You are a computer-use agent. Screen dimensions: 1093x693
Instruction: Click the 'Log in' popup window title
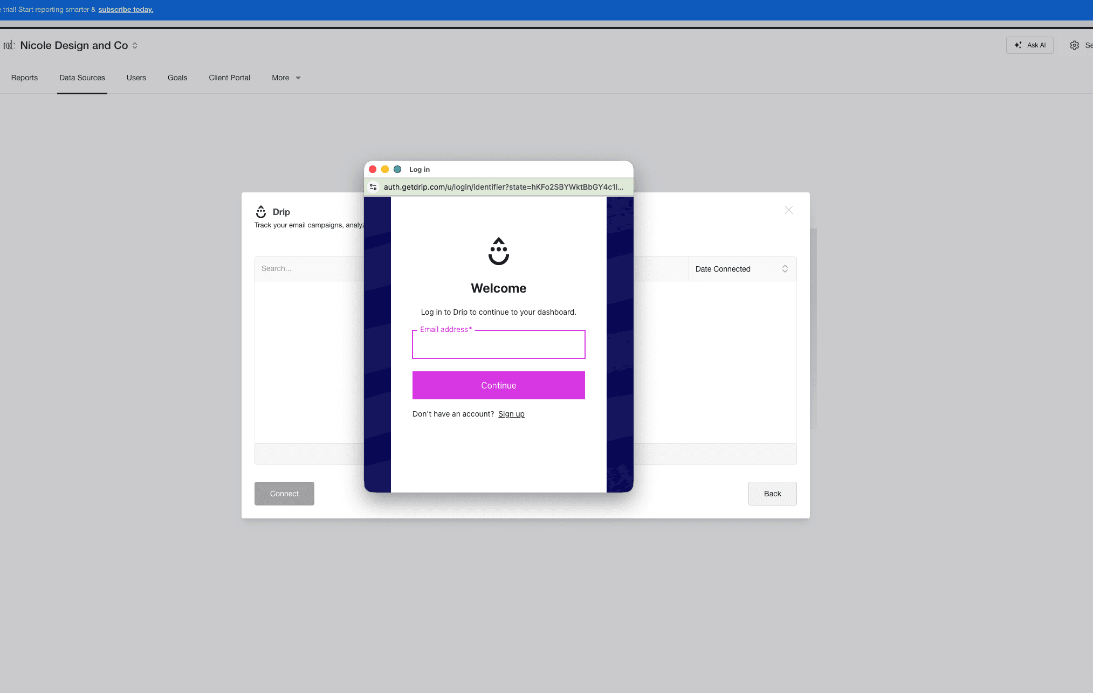[x=420, y=169]
